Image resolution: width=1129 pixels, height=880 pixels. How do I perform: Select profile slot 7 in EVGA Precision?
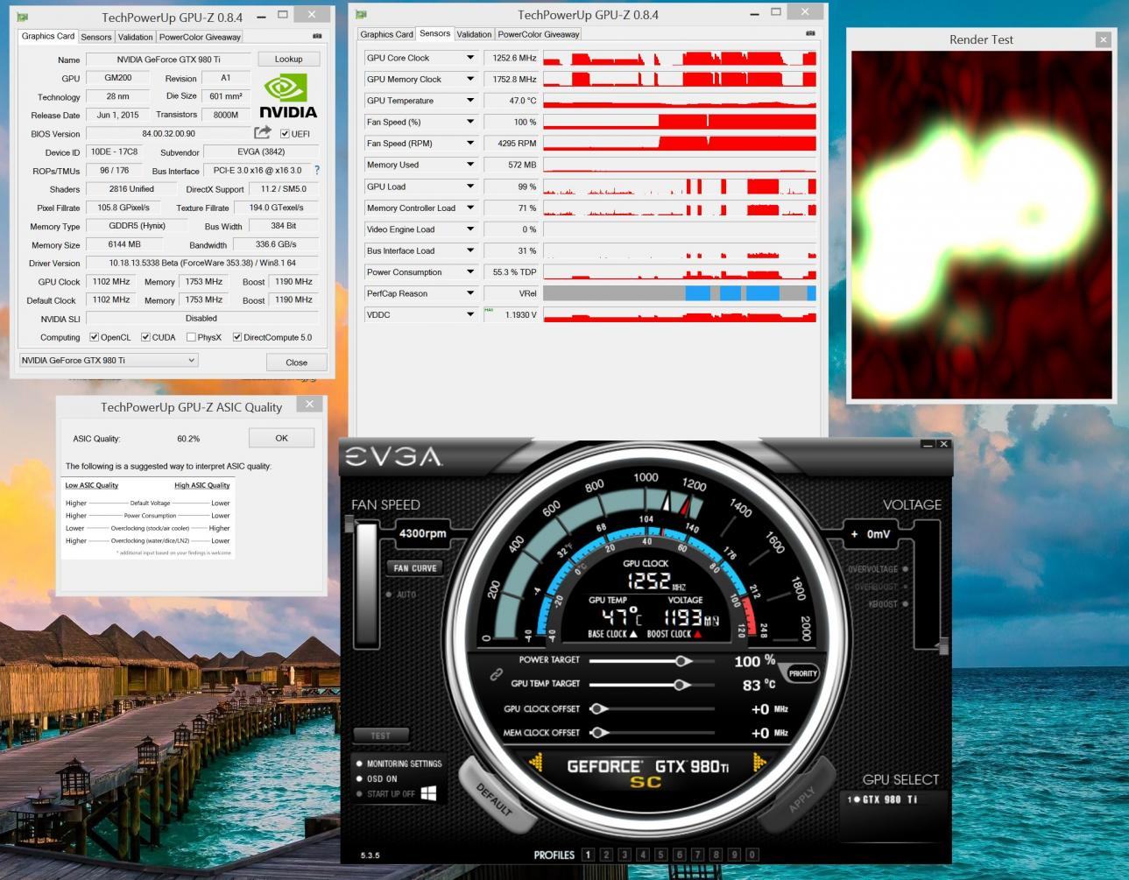coord(698,855)
